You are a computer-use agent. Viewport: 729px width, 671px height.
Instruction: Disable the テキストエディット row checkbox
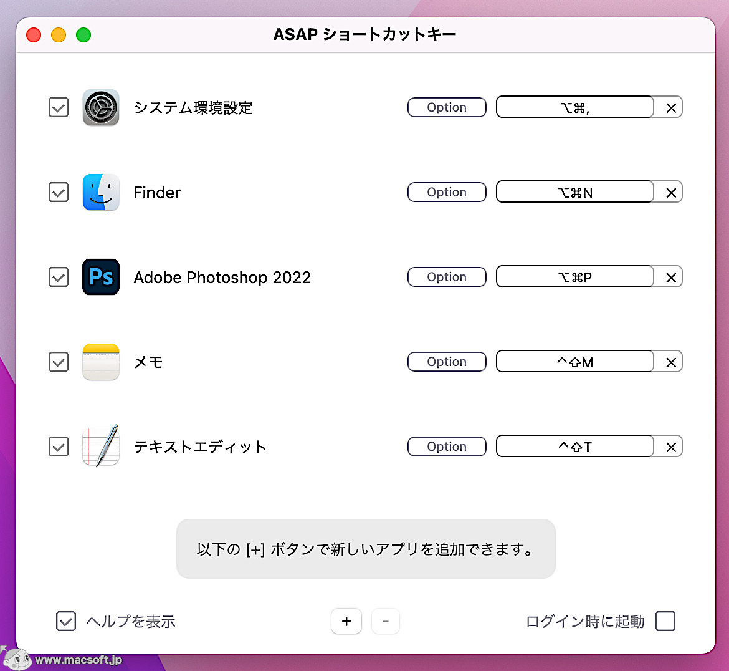click(58, 447)
